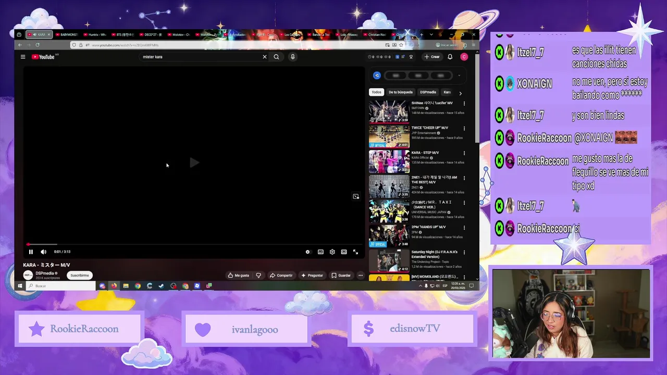
Task: Expand the extension panel dropdown above the chips
Action: pyautogui.click(x=459, y=76)
